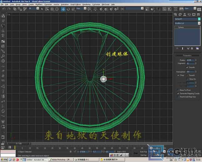
Task: Enable the Slice On checkbox
Action: 187,79
